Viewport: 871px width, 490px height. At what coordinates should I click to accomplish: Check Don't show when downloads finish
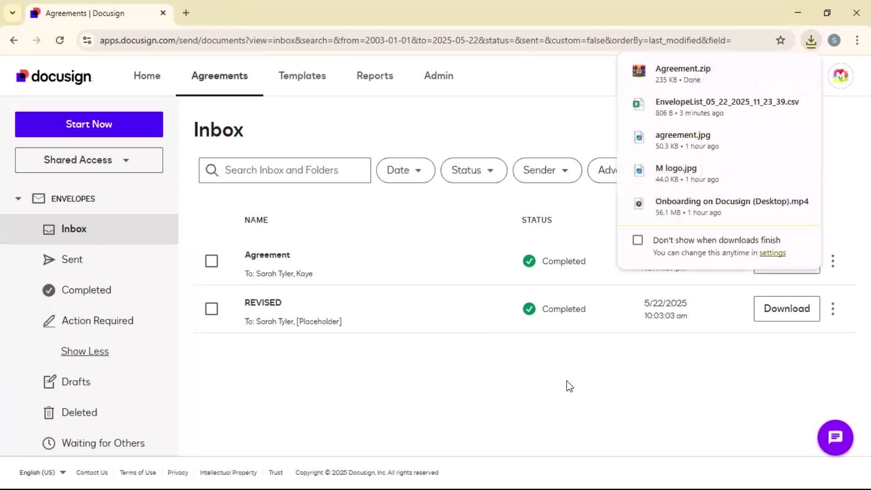click(x=637, y=240)
